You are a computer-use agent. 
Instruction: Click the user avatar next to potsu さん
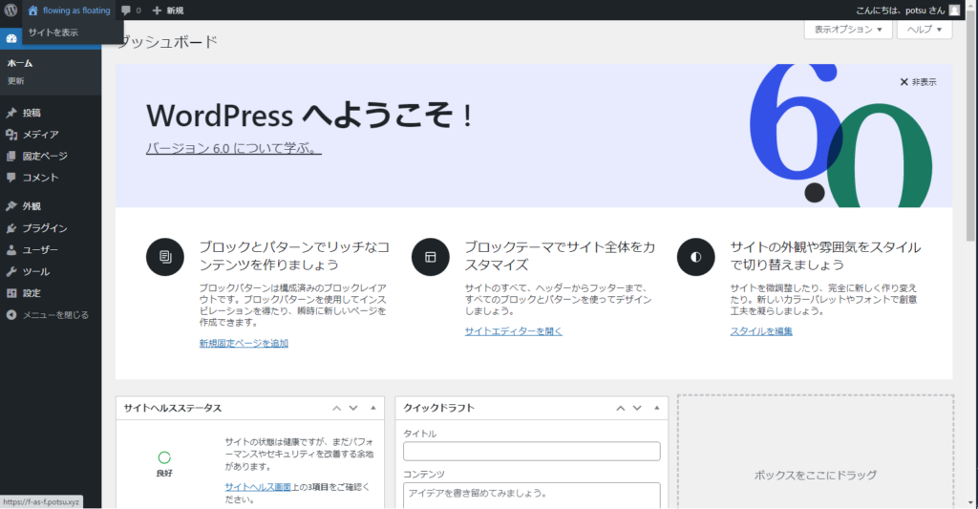pyautogui.click(x=954, y=10)
